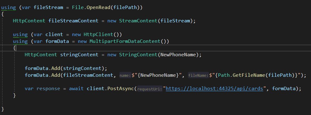Click the StringContent constructor name
This screenshot has height=115, width=311.
[x=138, y=55]
